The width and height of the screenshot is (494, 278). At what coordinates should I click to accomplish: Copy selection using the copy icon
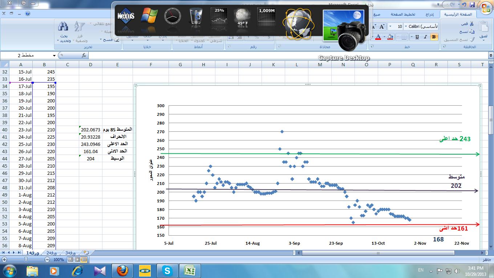[471, 31]
